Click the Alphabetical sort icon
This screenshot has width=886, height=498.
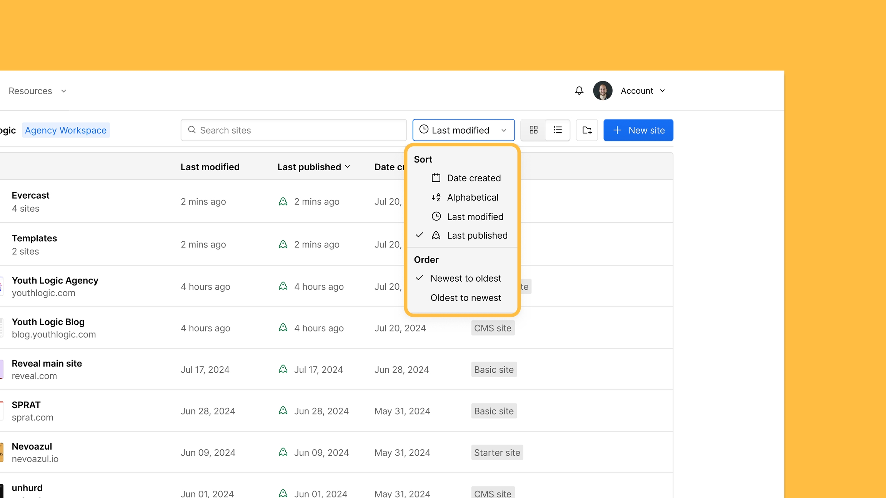click(436, 197)
